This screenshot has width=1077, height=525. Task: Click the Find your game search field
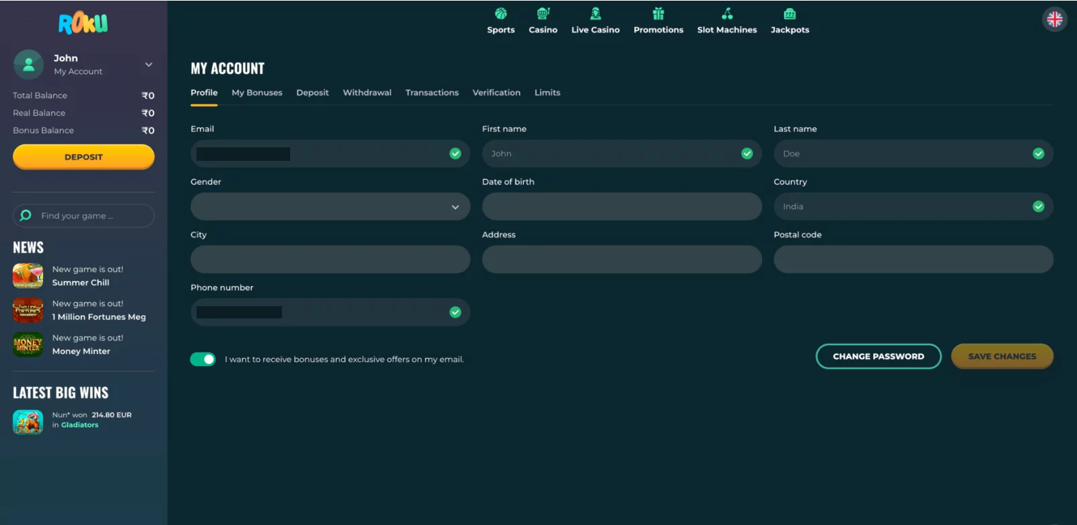click(83, 215)
